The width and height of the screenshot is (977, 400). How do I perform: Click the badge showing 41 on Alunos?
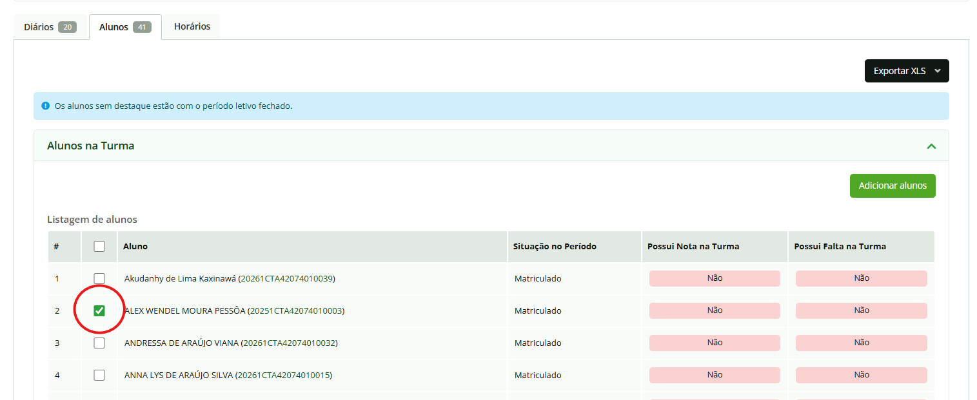(142, 27)
